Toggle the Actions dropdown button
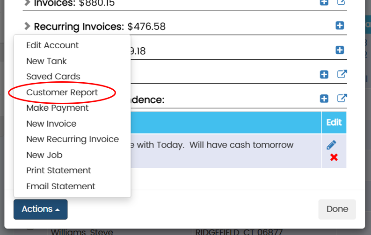The width and height of the screenshot is (371, 235). [40, 209]
